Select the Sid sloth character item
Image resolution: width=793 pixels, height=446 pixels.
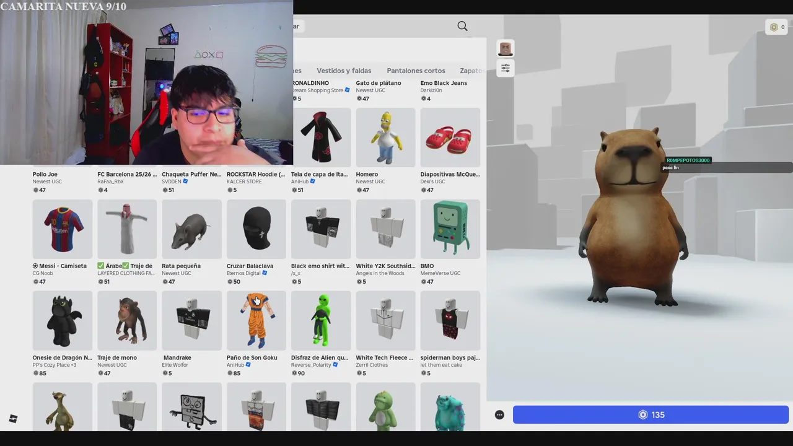point(63,407)
